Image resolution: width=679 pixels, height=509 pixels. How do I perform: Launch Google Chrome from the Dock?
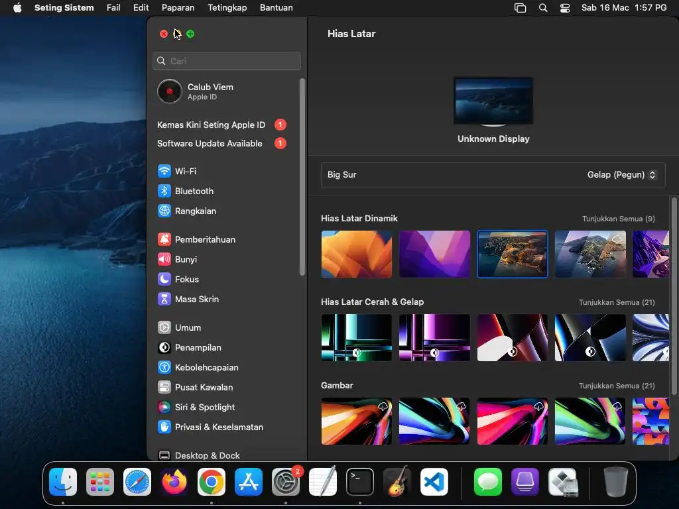click(x=212, y=482)
